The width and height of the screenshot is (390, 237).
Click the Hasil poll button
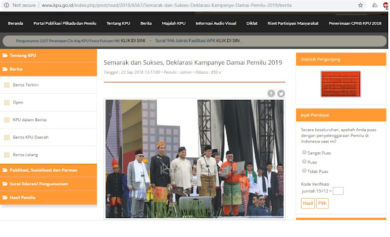coord(308,203)
